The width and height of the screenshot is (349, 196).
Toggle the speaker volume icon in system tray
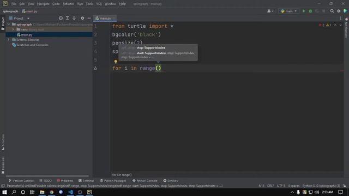(x=317, y=192)
